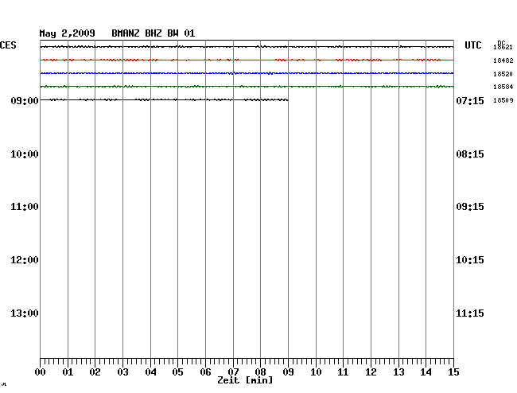Image resolution: width=517 pixels, height=393 pixels.
Task: Click the '09' minute tick label
Action: tap(288, 372)
